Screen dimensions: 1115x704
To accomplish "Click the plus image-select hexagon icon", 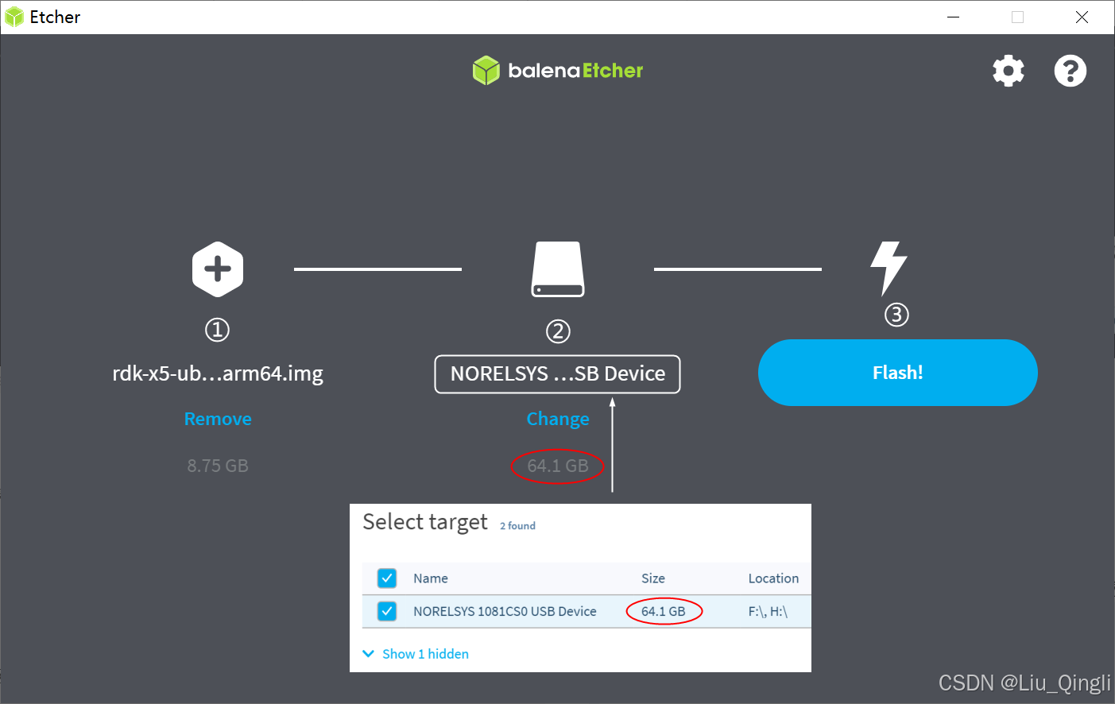I will pyautogui.click(x=218, y=269).
